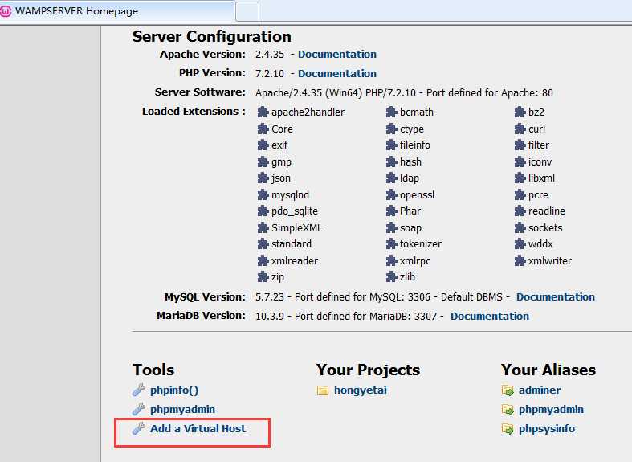Switch to WAMPSERVER Homepage tab
The image size is (632, 462).
pyautogui.click(x=117, y=11)
